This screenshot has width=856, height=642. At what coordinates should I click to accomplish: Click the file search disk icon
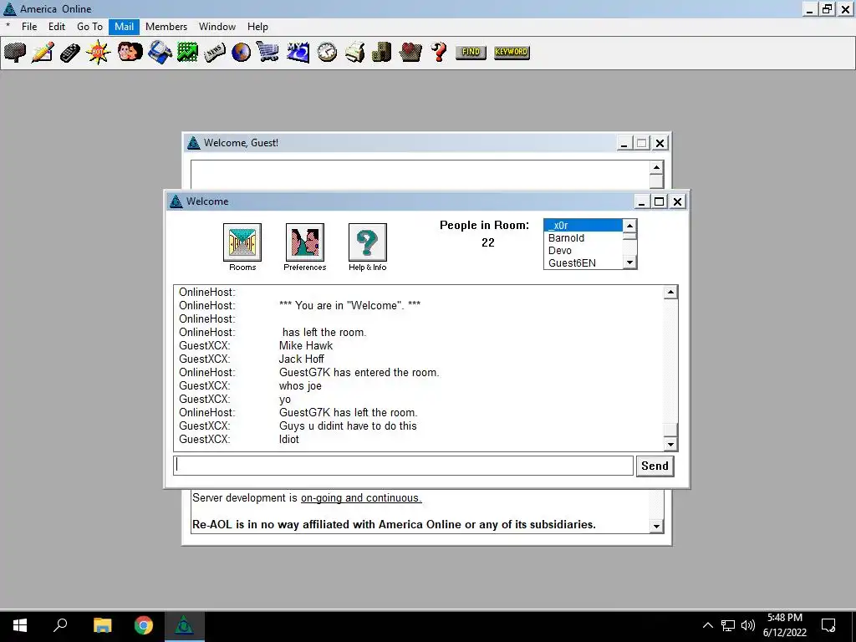tap(160, 53)
